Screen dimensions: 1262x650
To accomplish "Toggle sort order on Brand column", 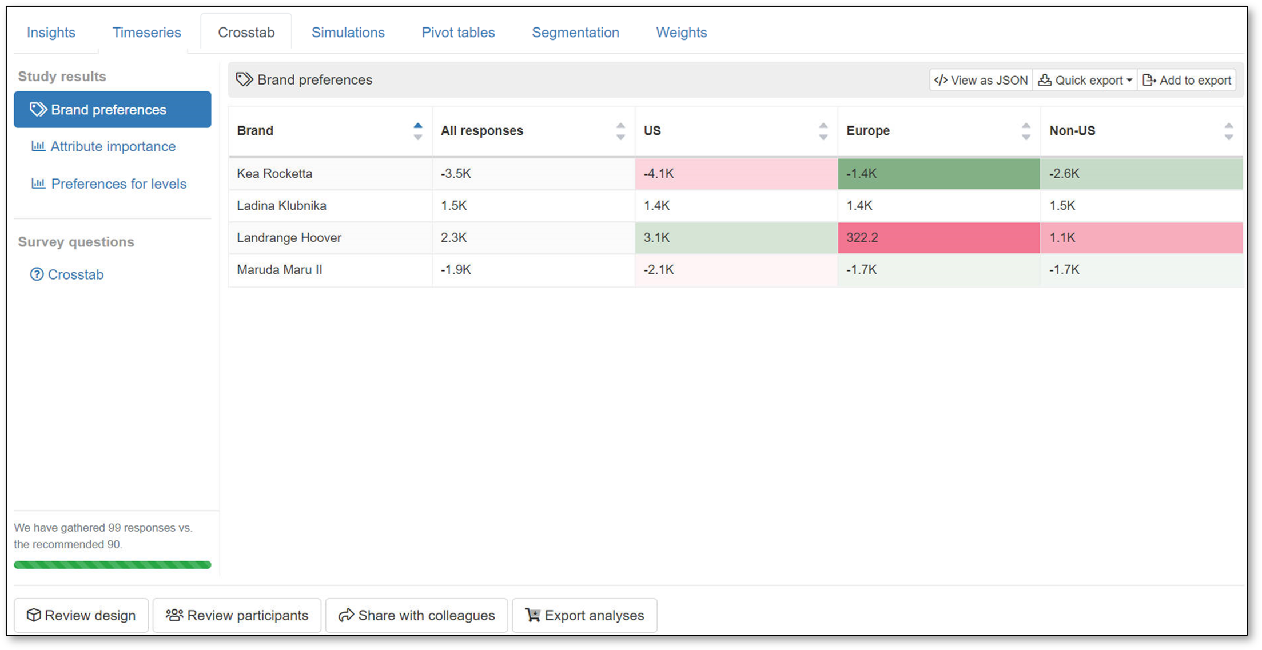I will [x=418, y=131].
